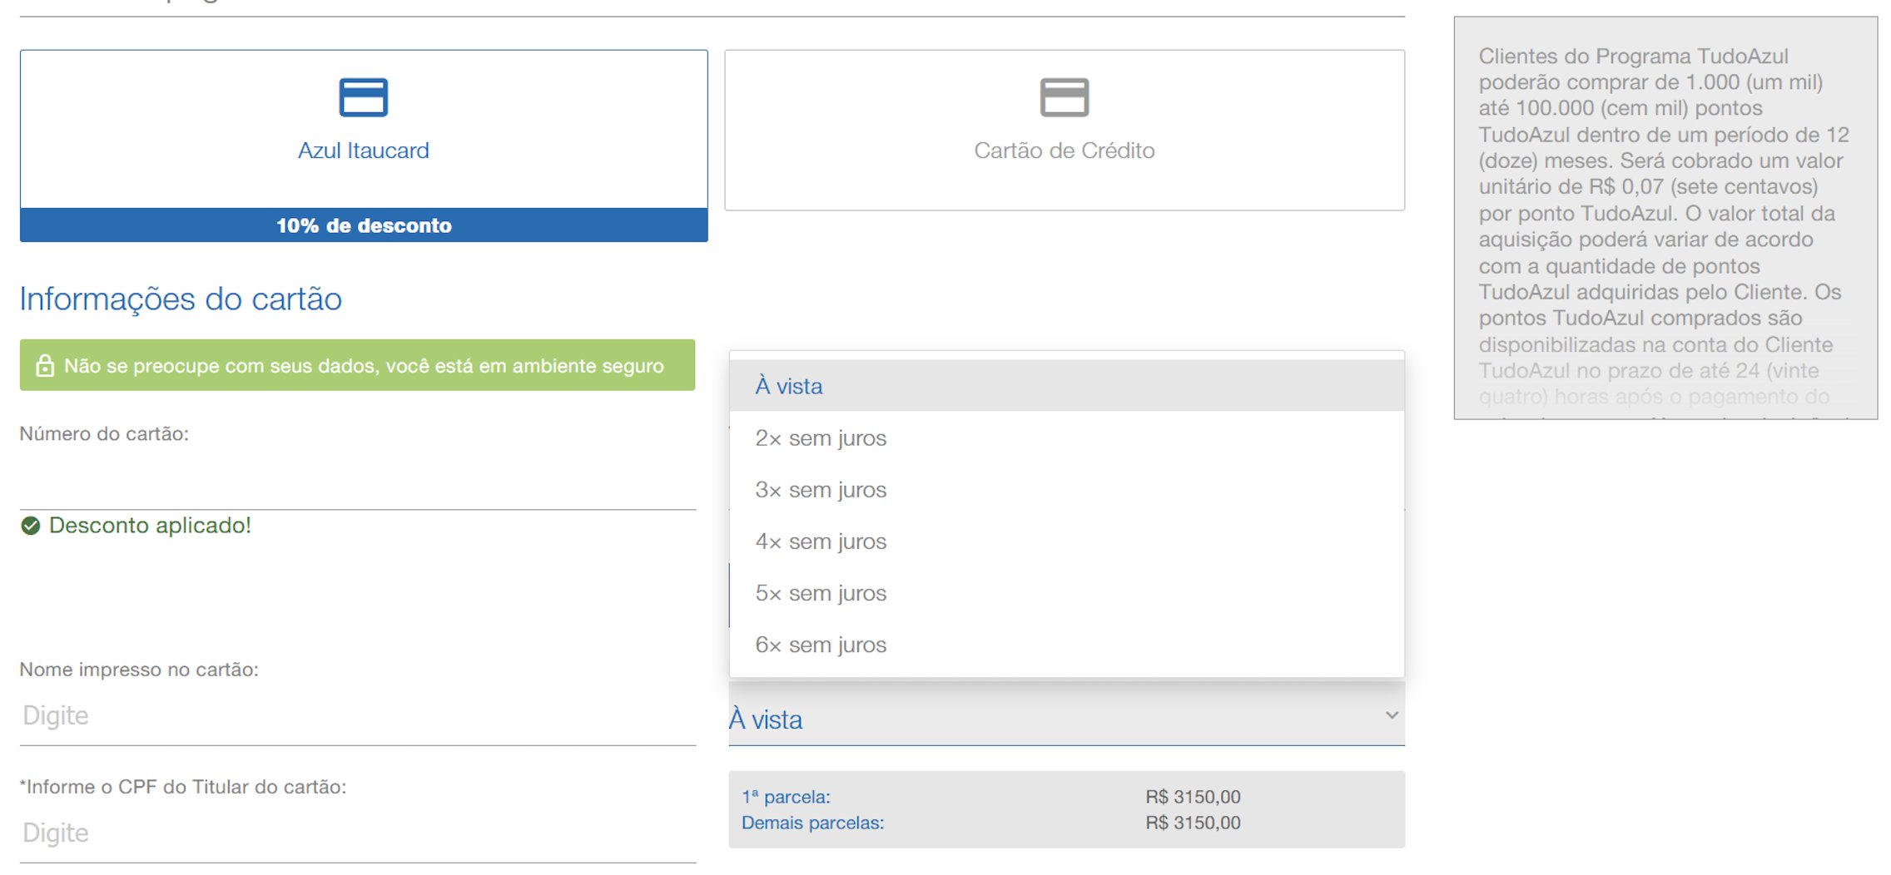Screen dimensions: 1891x875
Task: Click the Demais parcelas R$ 3150,00 value
Action: tap(1193, 823)
